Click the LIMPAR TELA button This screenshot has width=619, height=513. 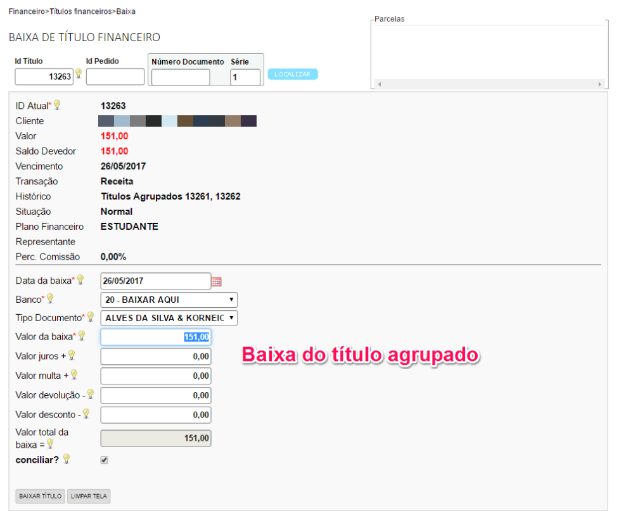89,496
